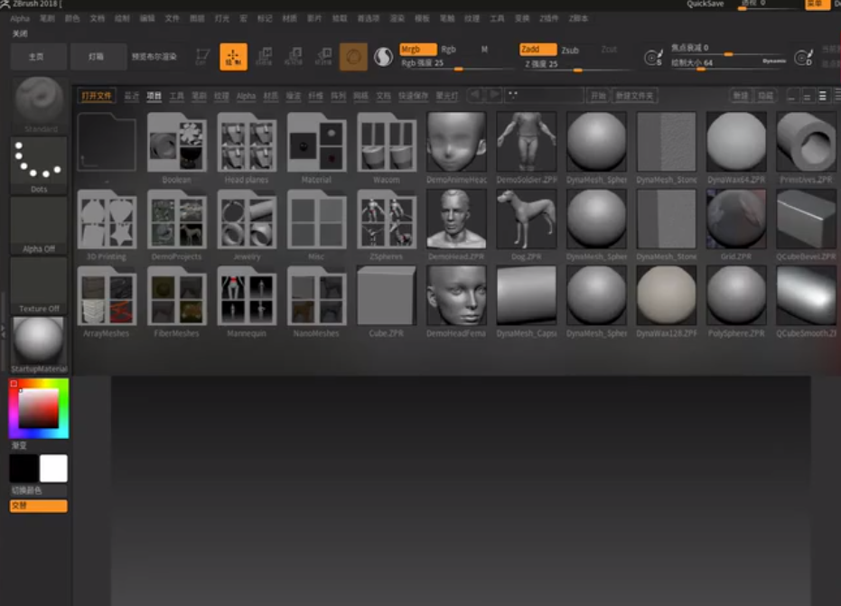Toggle Dynamic draw size

(774, 61)
